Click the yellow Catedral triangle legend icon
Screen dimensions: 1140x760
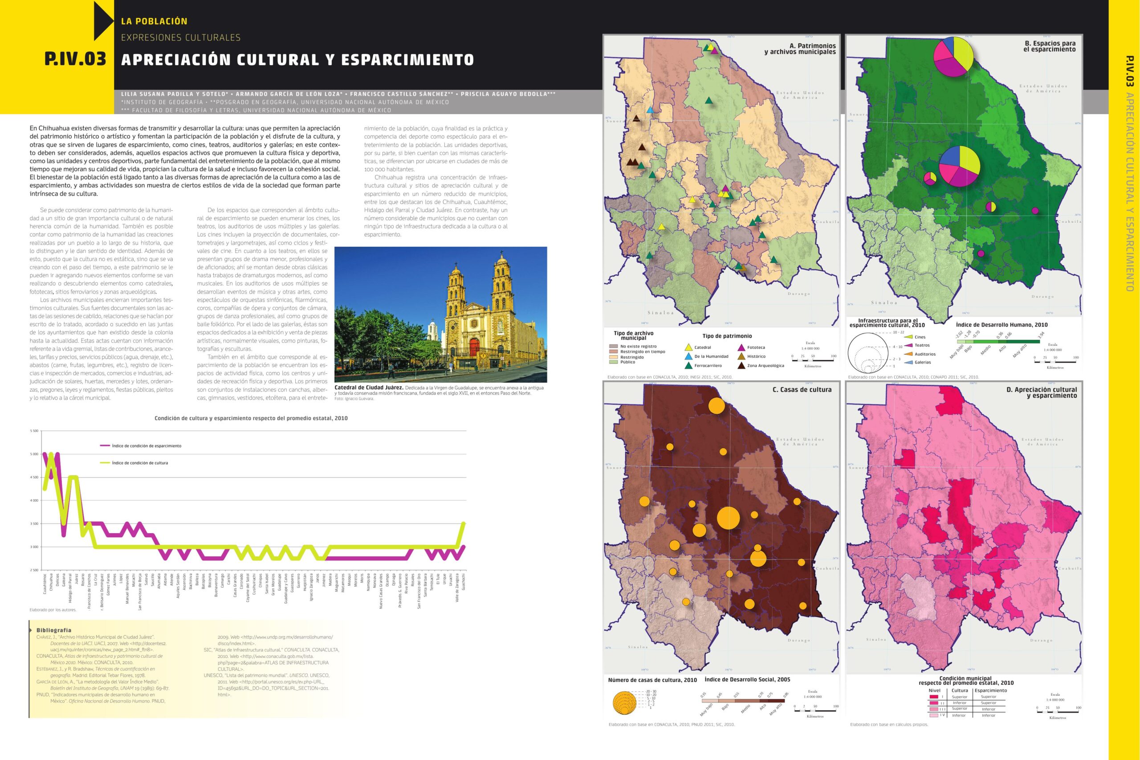pyautogui.click(x=688, y=347)
